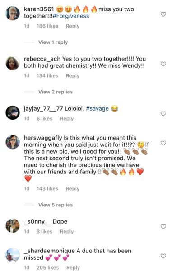Open the #savage hashtag
The height and width of the screenshot is (271, 176).
[x=97, y=109]
